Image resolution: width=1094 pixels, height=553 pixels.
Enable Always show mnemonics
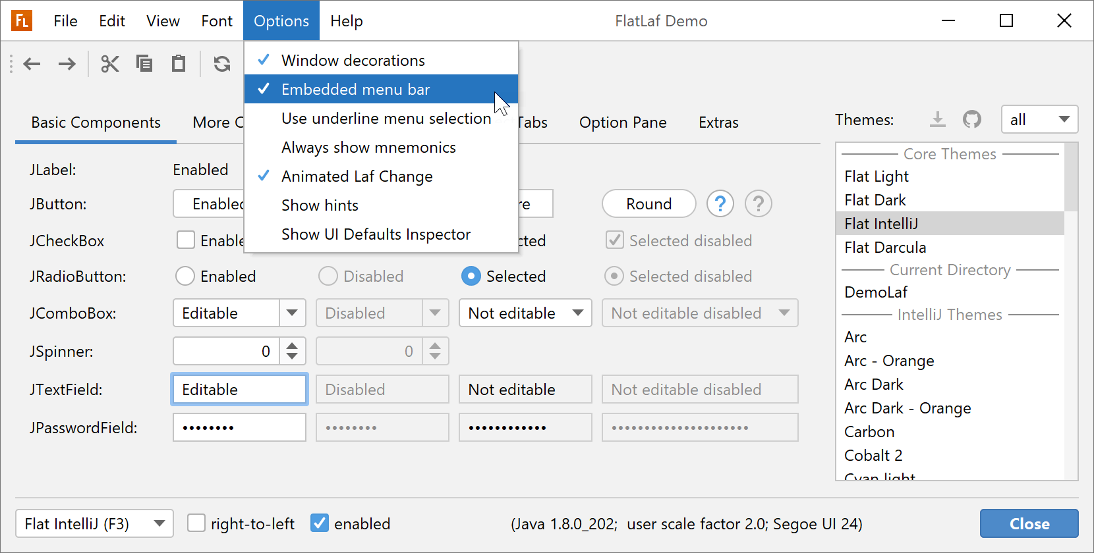coord(381,147)
